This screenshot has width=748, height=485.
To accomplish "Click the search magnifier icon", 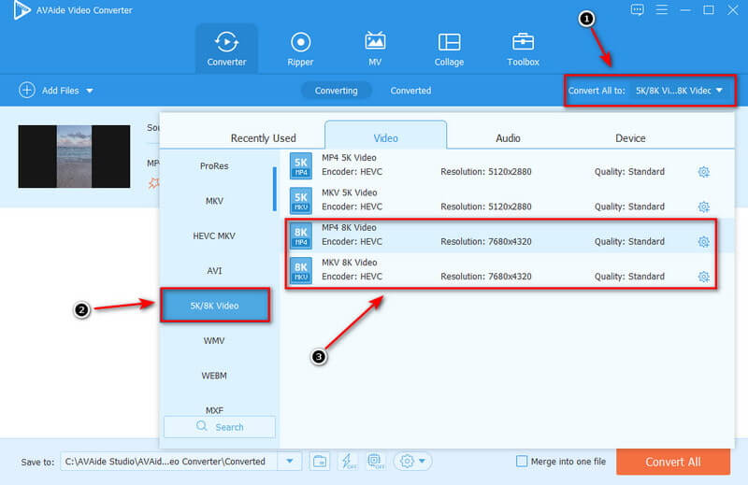I will pyautogui.click(x=202, y=426).
